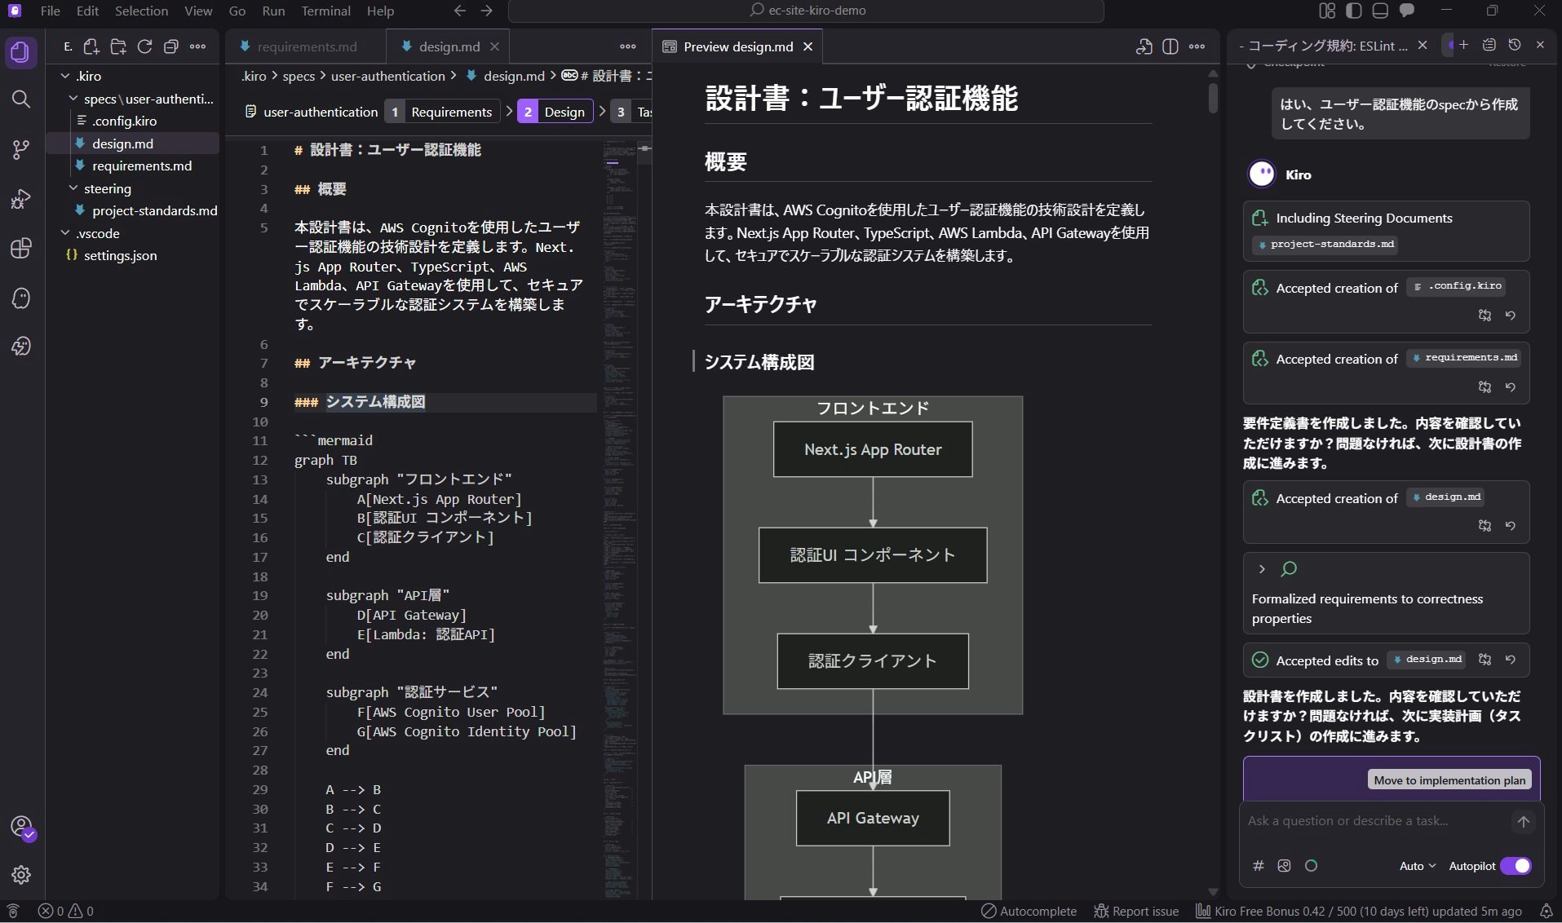Viewport: 1562px width, 923px height.
Task: Open the Source Control view
Action: click(21, 149)
